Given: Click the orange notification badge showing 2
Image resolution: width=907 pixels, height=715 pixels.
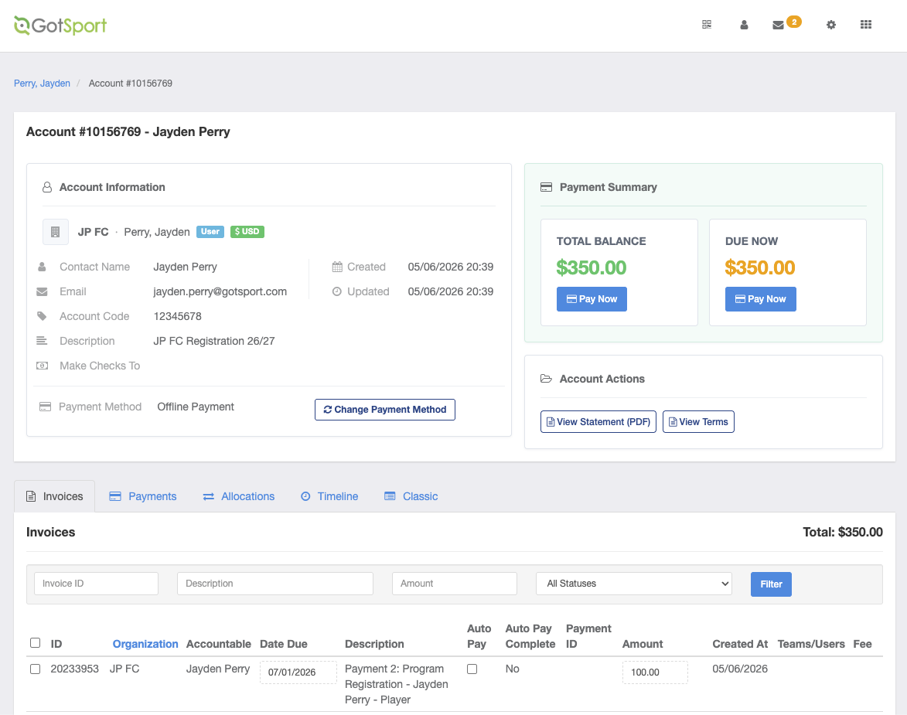Looking at the screenshot, I should point(794,22).
